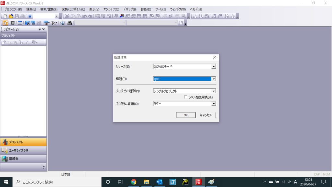Open the ヘルプ menu
This screenshot has width=332, height=187.
click(196, 9)
